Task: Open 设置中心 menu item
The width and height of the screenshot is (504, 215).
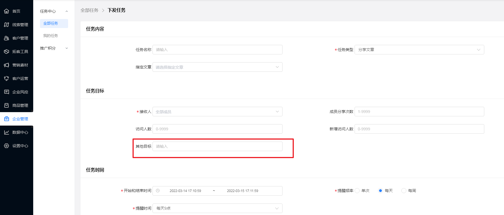Action: (17, 146)
